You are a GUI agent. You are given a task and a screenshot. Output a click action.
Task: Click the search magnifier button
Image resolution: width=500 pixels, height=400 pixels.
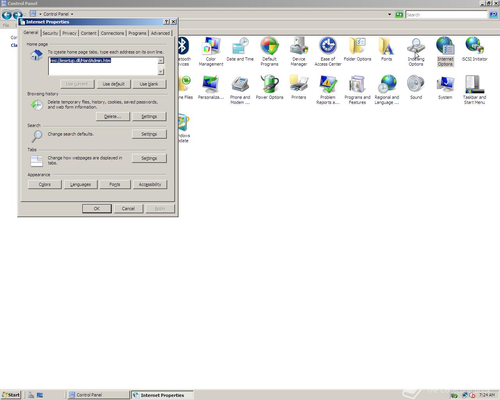pos(493,14)
